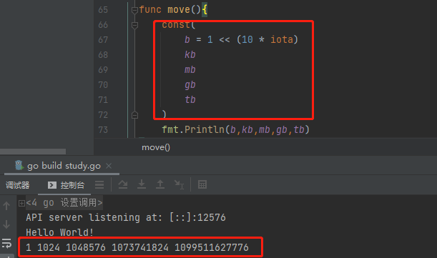Click the gb constant on line 70

click(190, 85)
